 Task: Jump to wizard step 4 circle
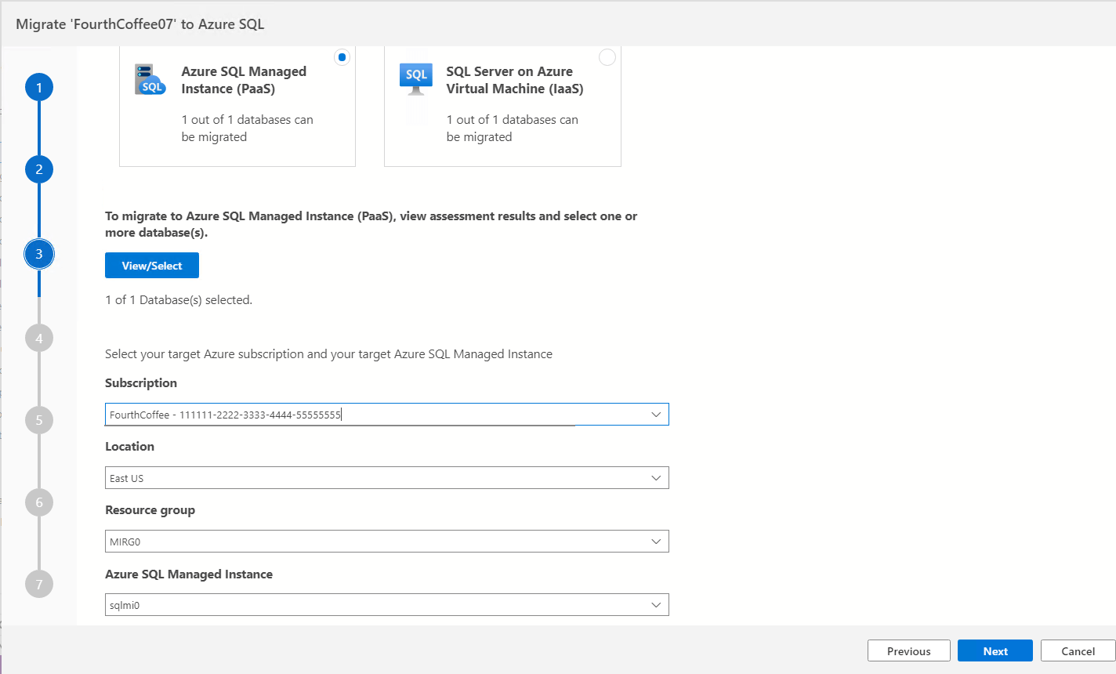pyautogui.click(x=39, y=339)
